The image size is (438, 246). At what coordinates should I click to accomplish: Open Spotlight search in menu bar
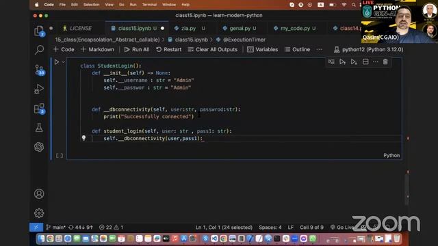[354, 5]
